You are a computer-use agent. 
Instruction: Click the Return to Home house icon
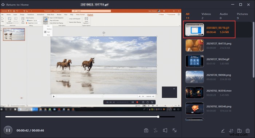tap(3, 5)
